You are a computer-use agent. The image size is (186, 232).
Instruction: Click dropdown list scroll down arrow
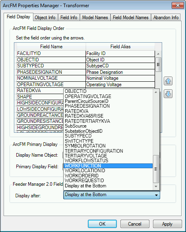click(156, 187)
